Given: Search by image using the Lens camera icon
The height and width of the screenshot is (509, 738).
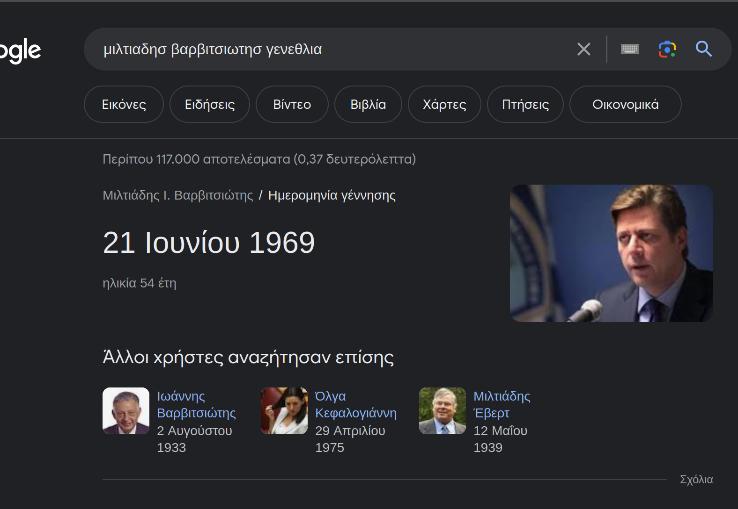Looking at the screenshot, I should pyautogui.click(x=667, y=49).
